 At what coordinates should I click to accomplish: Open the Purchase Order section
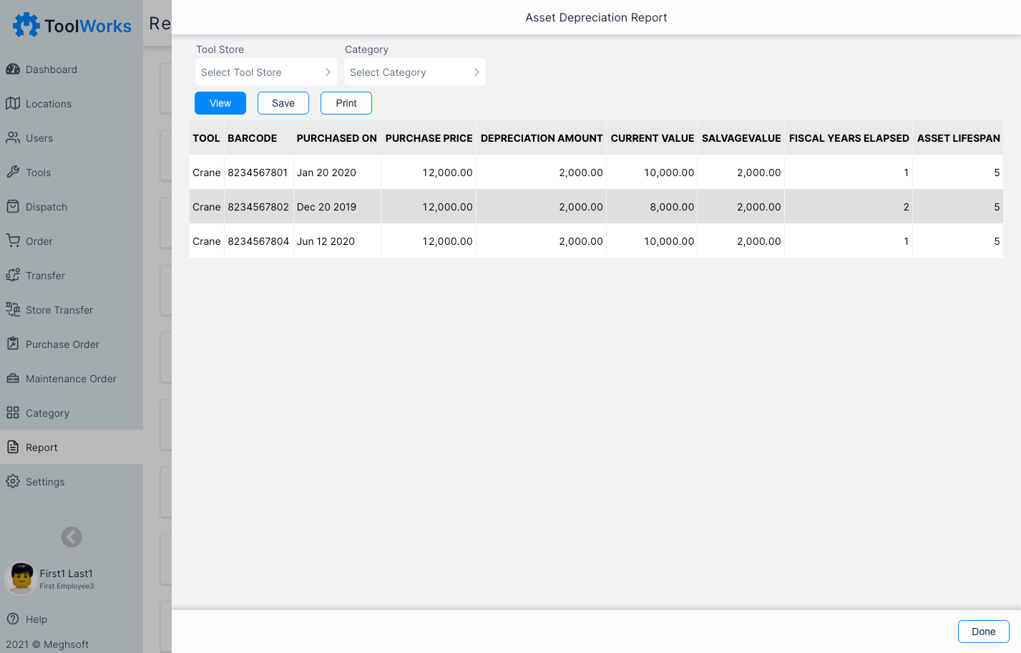point(62,344)
